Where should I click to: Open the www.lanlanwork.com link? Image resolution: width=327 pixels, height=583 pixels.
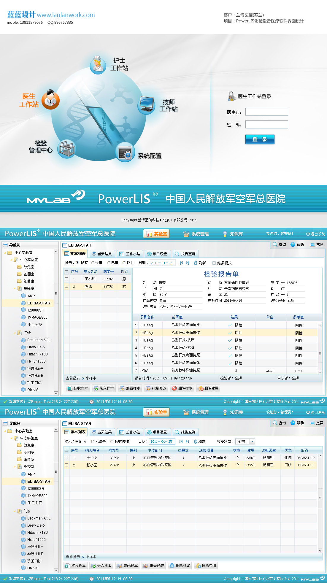coord(66,15)
